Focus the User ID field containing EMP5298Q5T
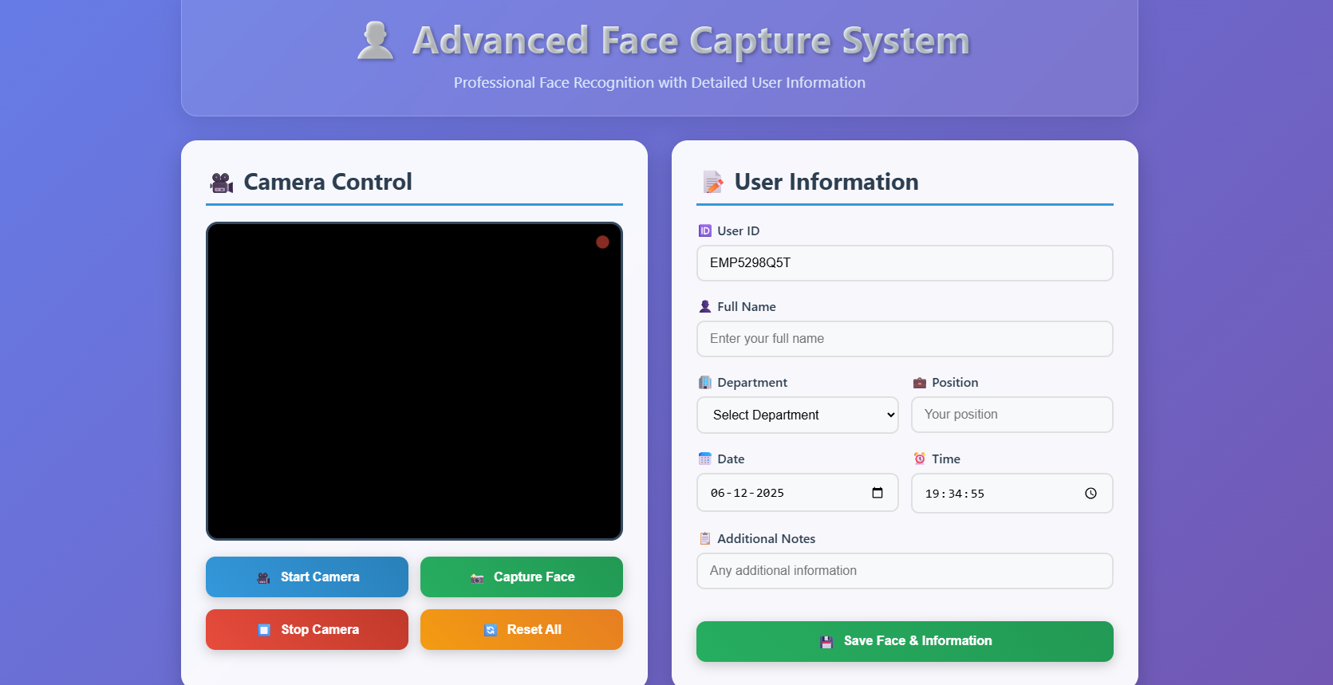The height and width of the screenshot is (685, 1333). click(905, 263)
